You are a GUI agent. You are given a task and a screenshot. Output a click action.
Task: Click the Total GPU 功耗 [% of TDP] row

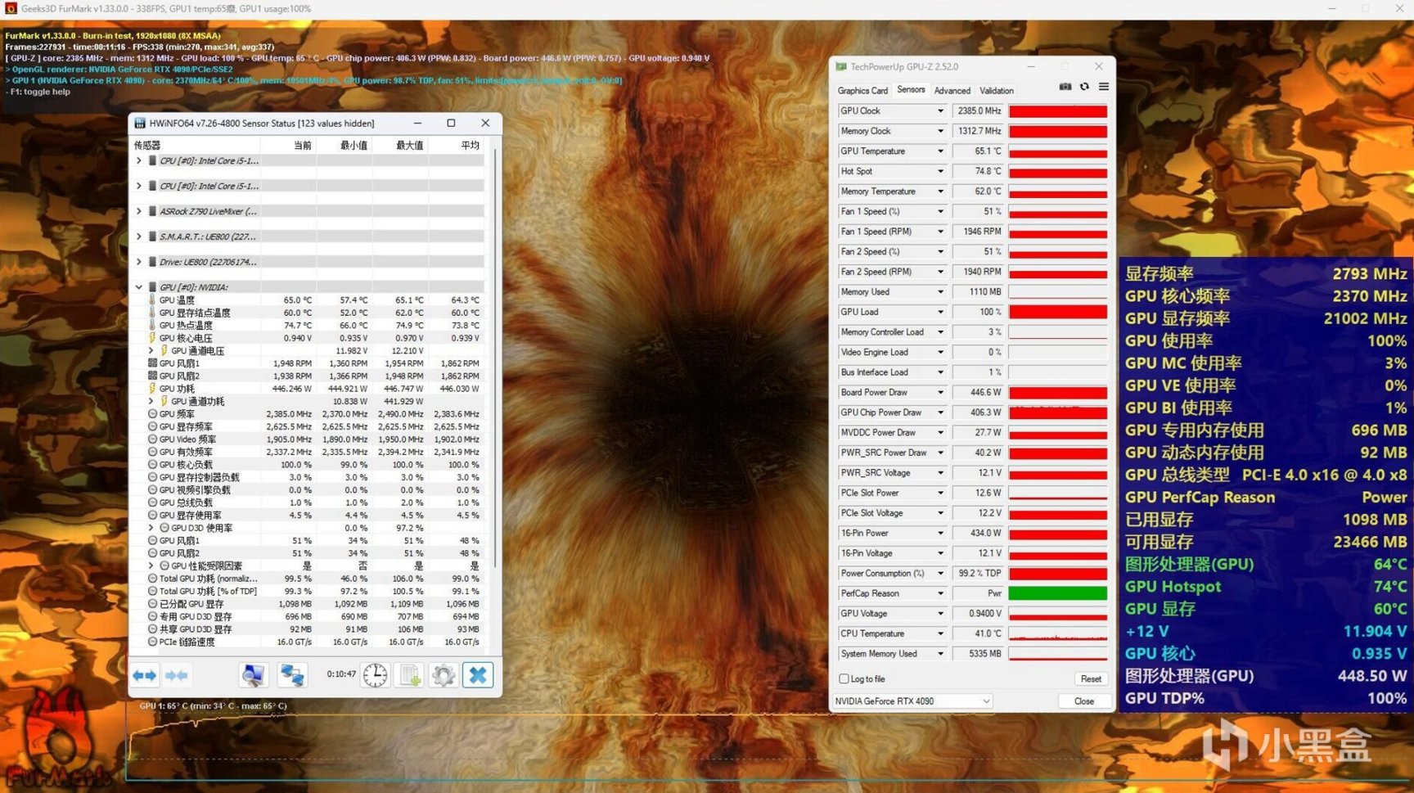[308, 591]
